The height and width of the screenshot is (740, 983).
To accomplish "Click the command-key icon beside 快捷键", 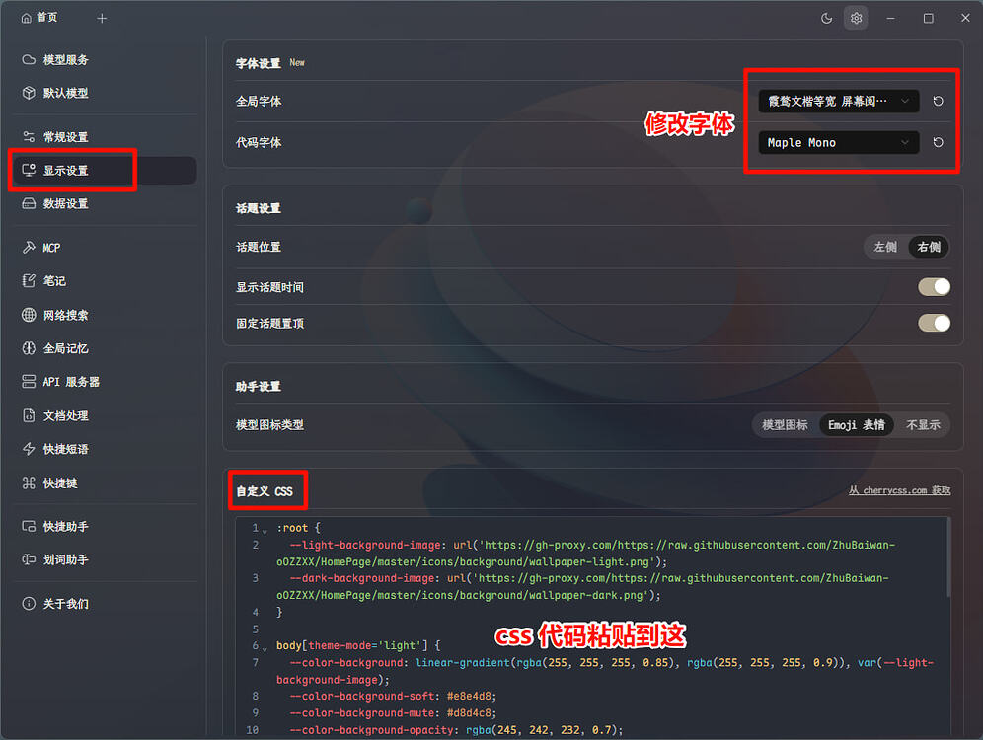I will [29, 482].
